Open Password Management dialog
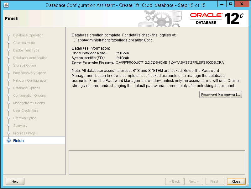This screenshot has width=251, height=189. pos(221,94)
